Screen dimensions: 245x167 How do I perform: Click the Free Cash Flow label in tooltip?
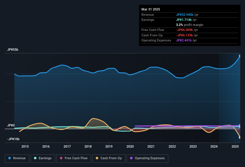[153, 30]
